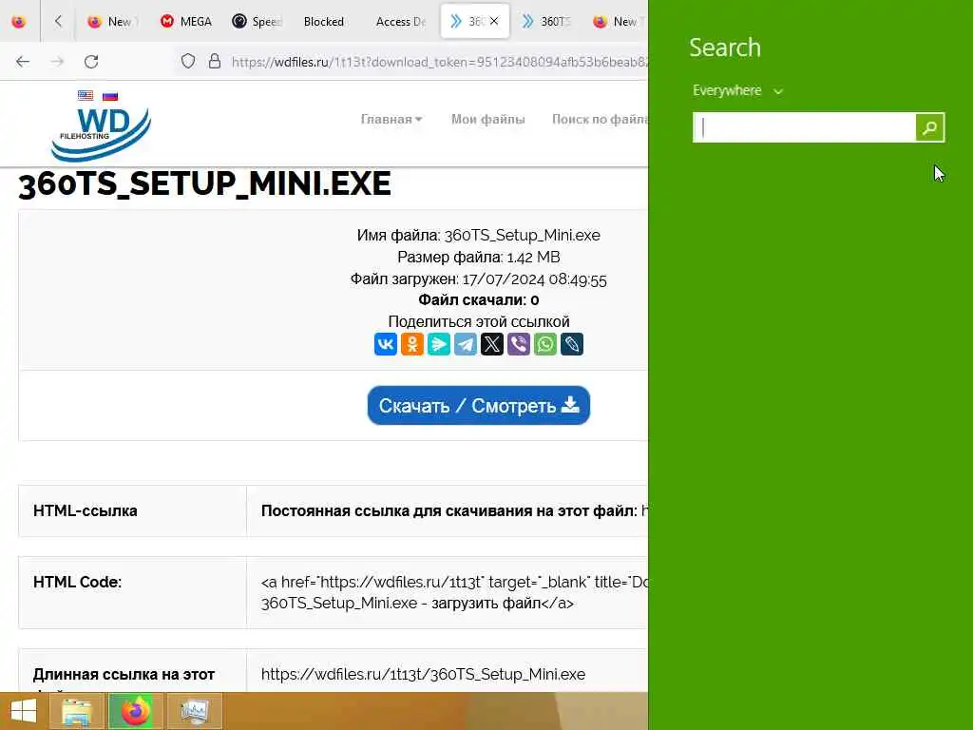
Task: Switch to the Blocked tab
Action: pos(323,21)
